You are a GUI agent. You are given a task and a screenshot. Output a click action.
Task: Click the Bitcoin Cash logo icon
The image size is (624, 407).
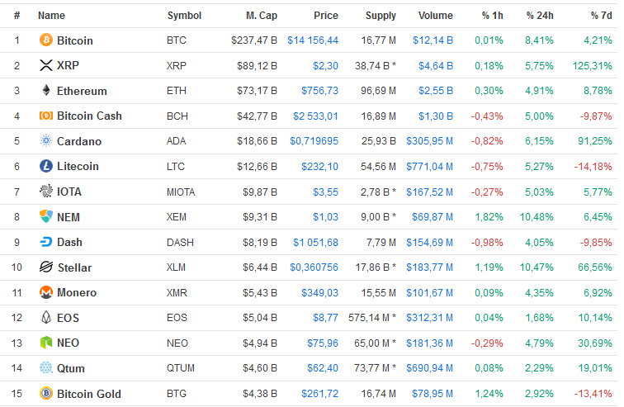pos(46,116)
